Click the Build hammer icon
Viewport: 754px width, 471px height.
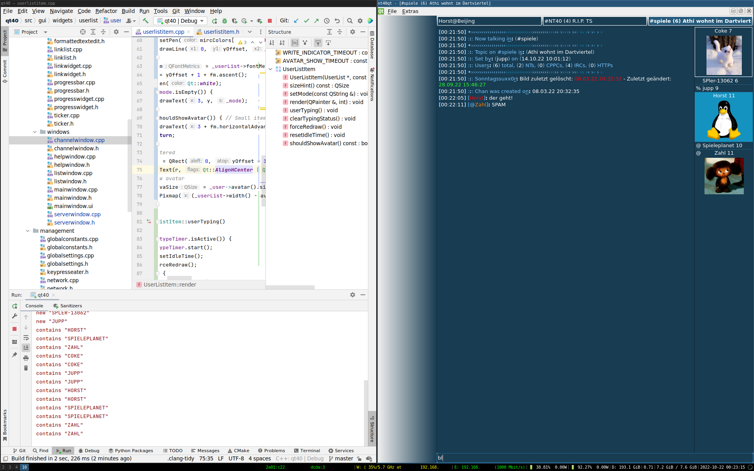(146, 21)
